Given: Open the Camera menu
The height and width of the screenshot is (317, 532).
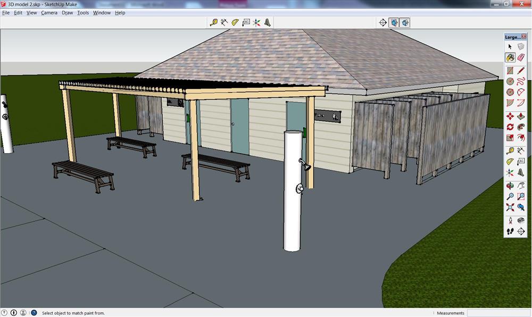Looking at the screenshot, I should click(49, 13).
